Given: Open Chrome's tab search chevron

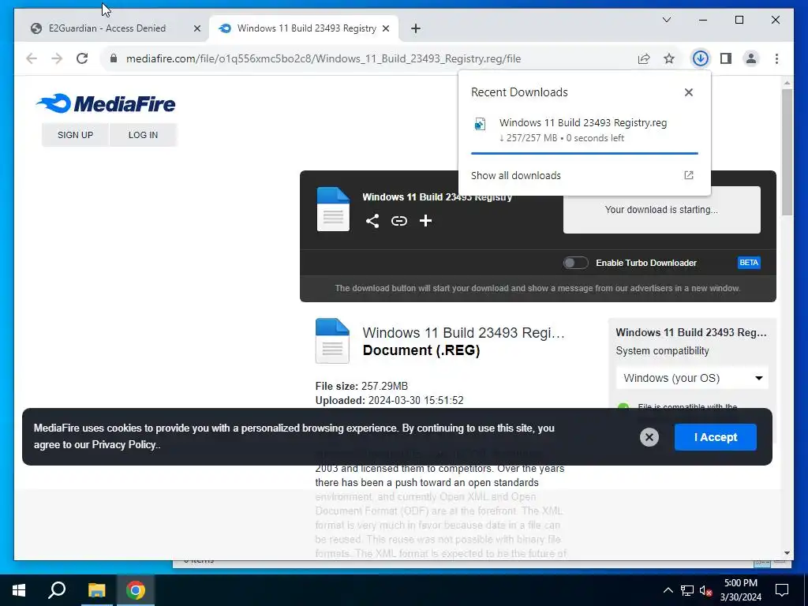Looking at the screenshot, I should click(666, 20).
